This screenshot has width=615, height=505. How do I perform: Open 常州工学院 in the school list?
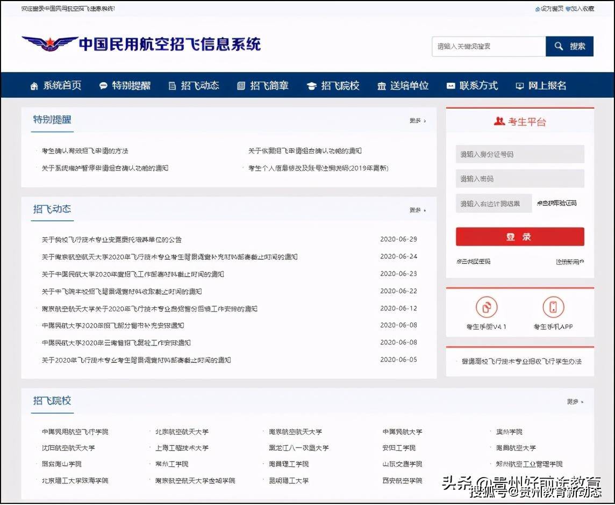[172, 464]
